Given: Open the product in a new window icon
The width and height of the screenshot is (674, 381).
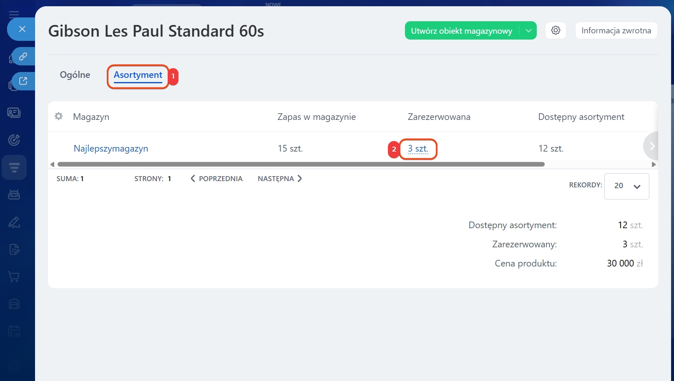Looking at the screenshot, I should (23, 81).
